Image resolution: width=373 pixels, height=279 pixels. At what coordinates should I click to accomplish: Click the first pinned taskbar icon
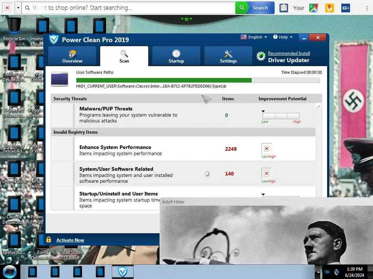coord(32,272)
